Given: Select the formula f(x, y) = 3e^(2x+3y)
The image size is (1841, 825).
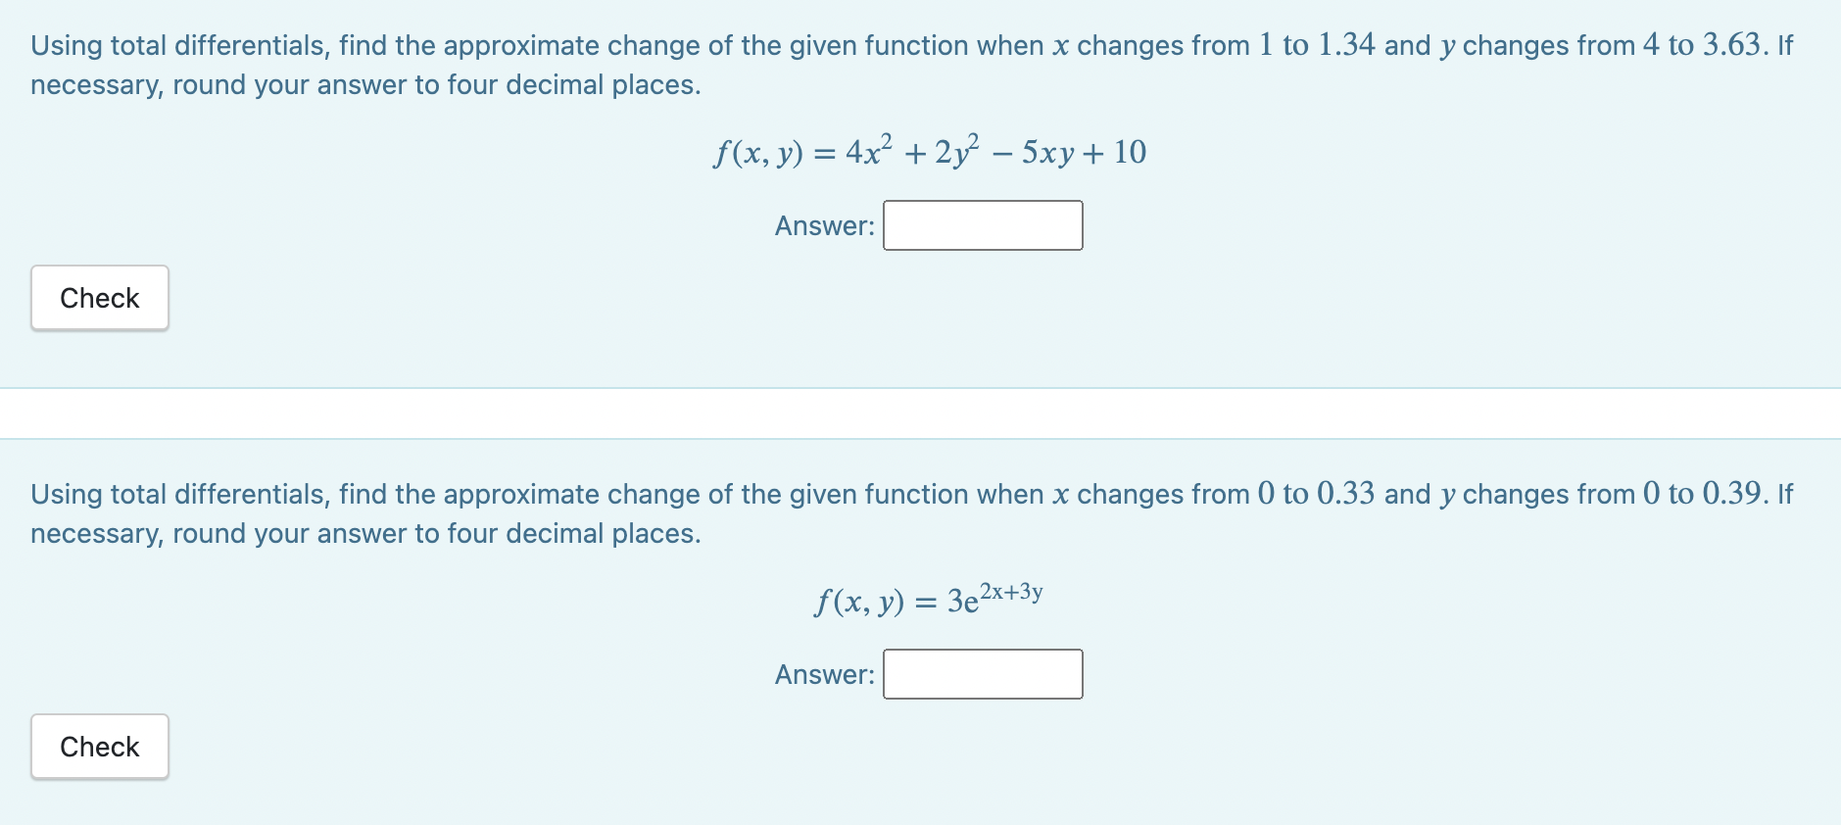Looking at the screenshot, I should pos(927,599).
